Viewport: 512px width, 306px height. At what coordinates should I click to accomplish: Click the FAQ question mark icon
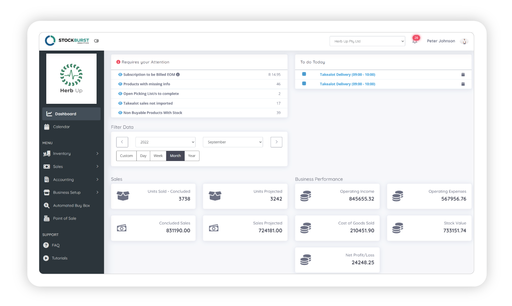pos(46,245)
